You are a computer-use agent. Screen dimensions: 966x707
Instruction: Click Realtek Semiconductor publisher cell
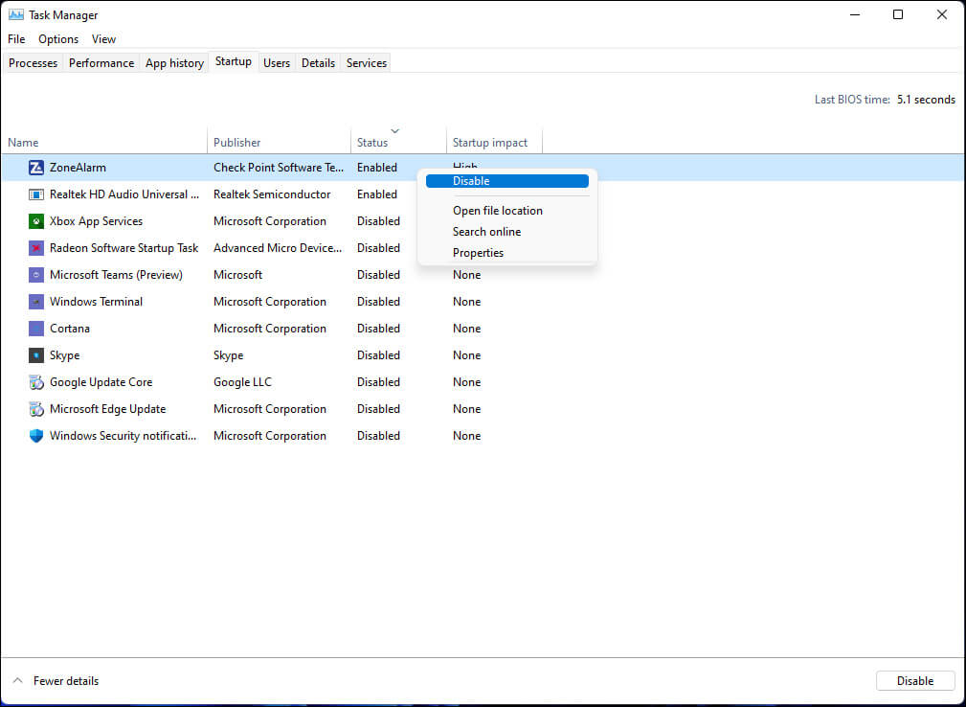click(x=272, y=194)
